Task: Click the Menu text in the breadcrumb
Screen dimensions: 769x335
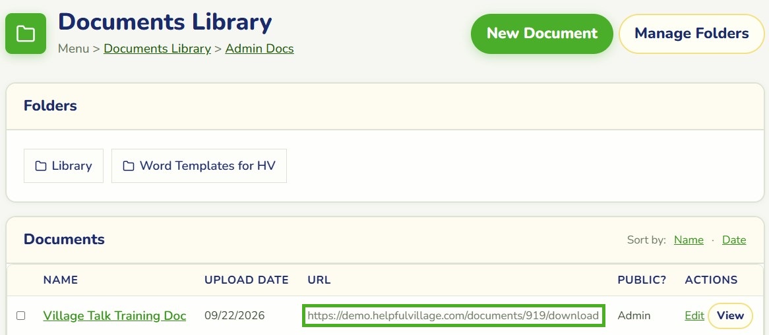Action: coord(74,49)
